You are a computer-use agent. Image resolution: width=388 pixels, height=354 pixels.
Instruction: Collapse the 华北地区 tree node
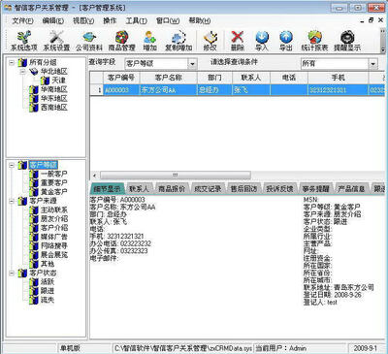click(x=23, y=72)
